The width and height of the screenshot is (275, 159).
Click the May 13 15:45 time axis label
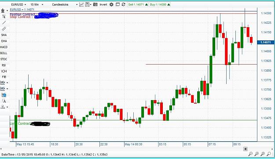[25, 145]
